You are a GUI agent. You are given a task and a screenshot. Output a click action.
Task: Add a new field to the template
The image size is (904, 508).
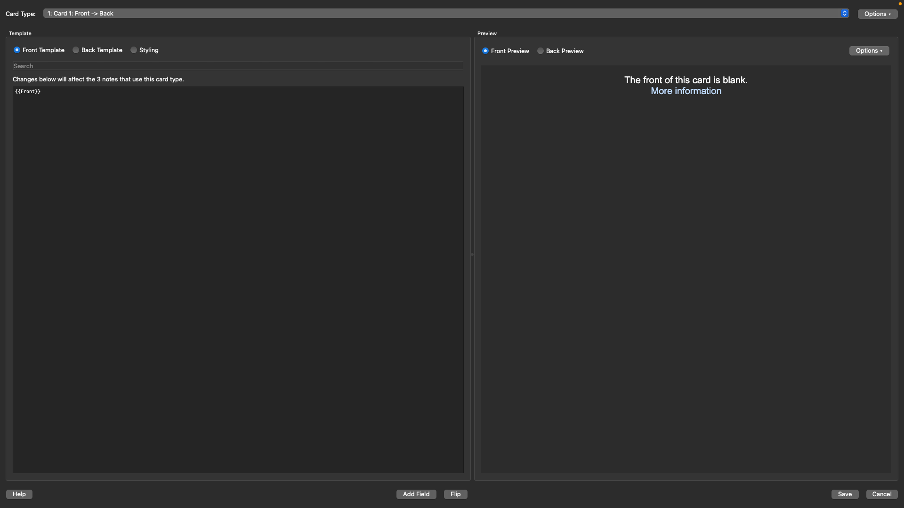point(416,494)
